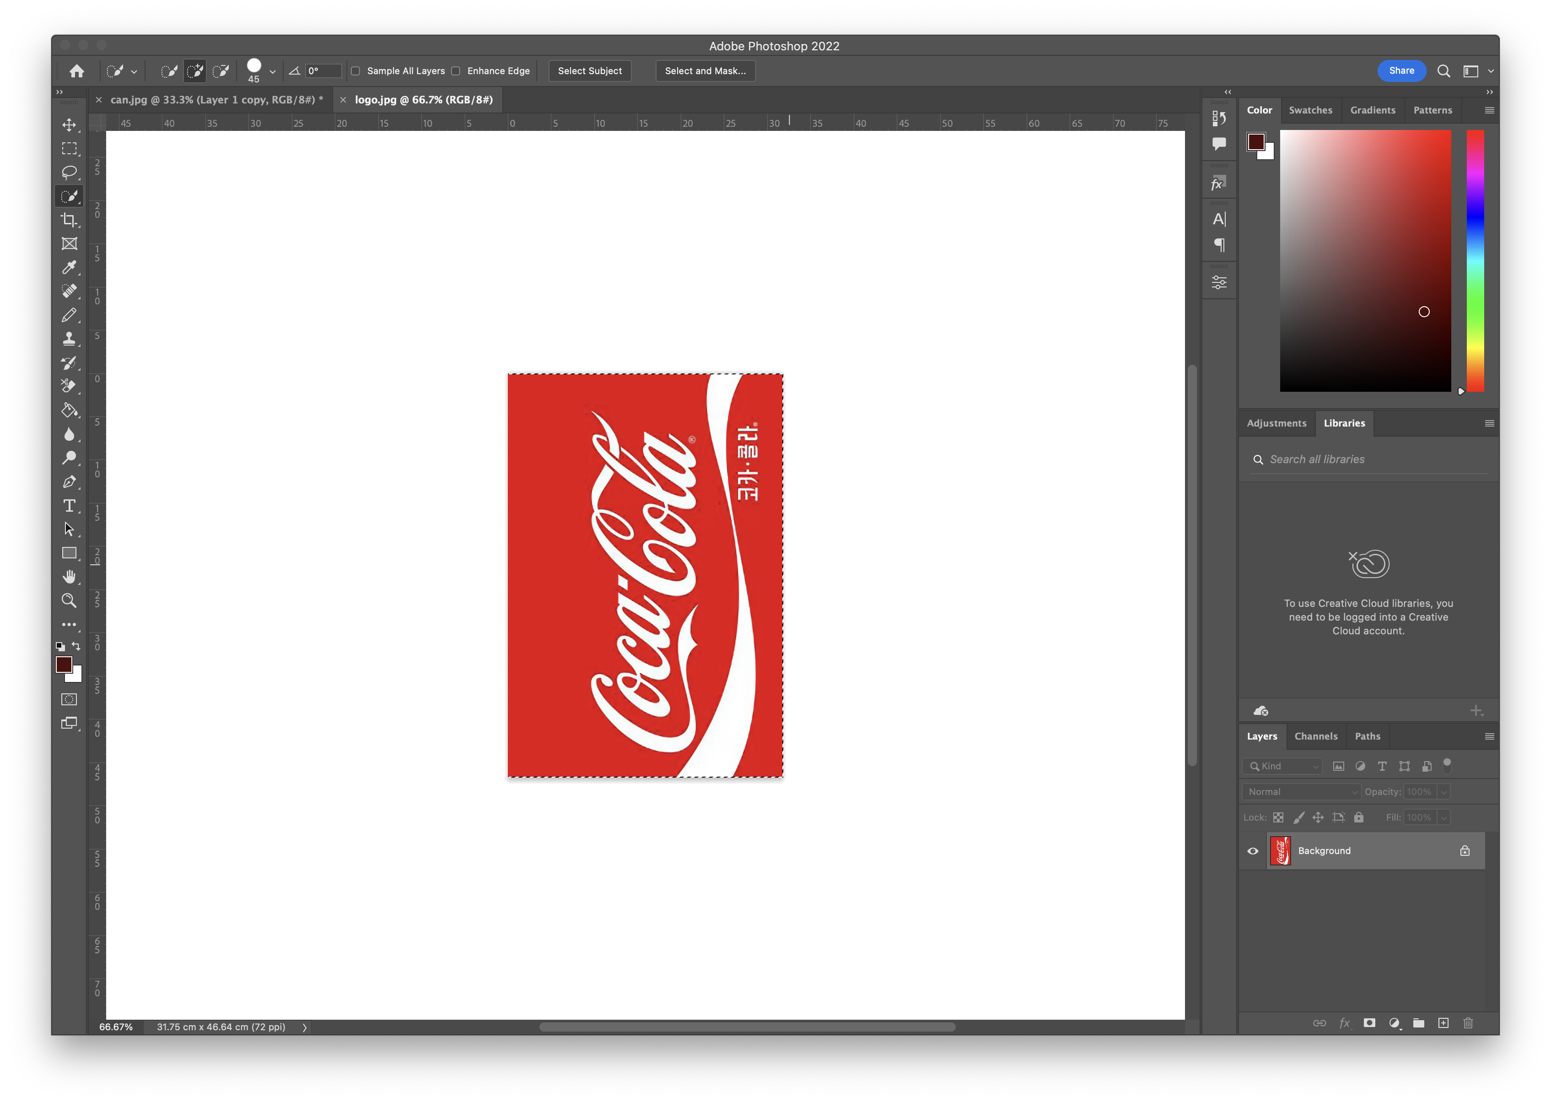Open the Opacity value dropdown
The height and width of the screenshot is (1103, 1551).
(1444, 792)
